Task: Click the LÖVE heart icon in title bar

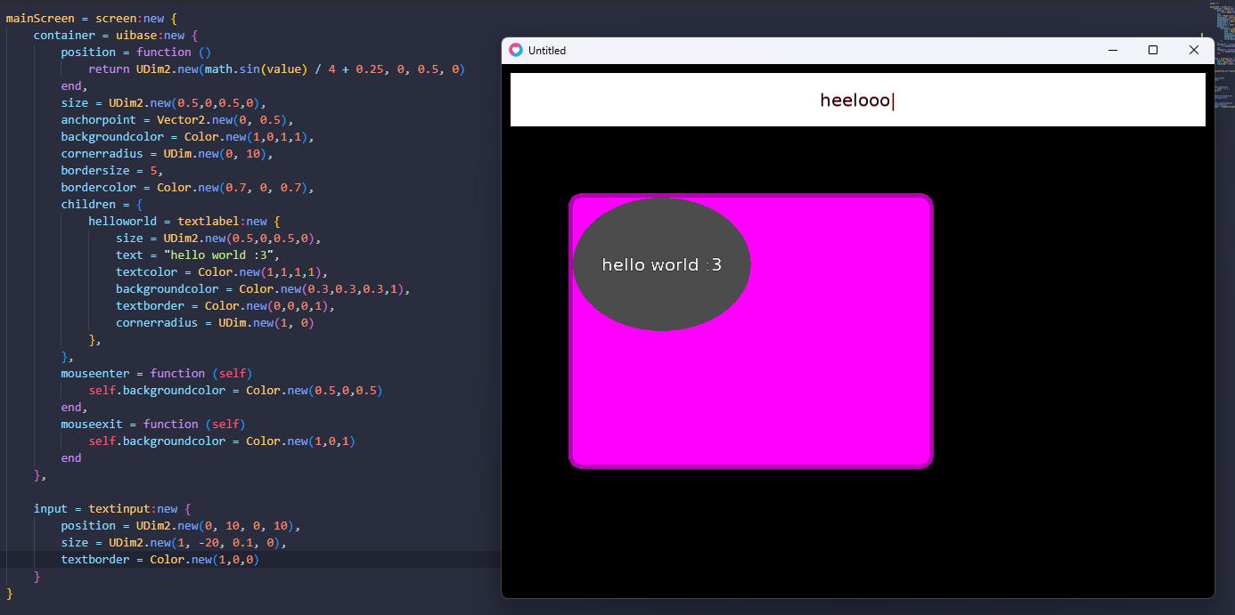Action: (516, 51)
